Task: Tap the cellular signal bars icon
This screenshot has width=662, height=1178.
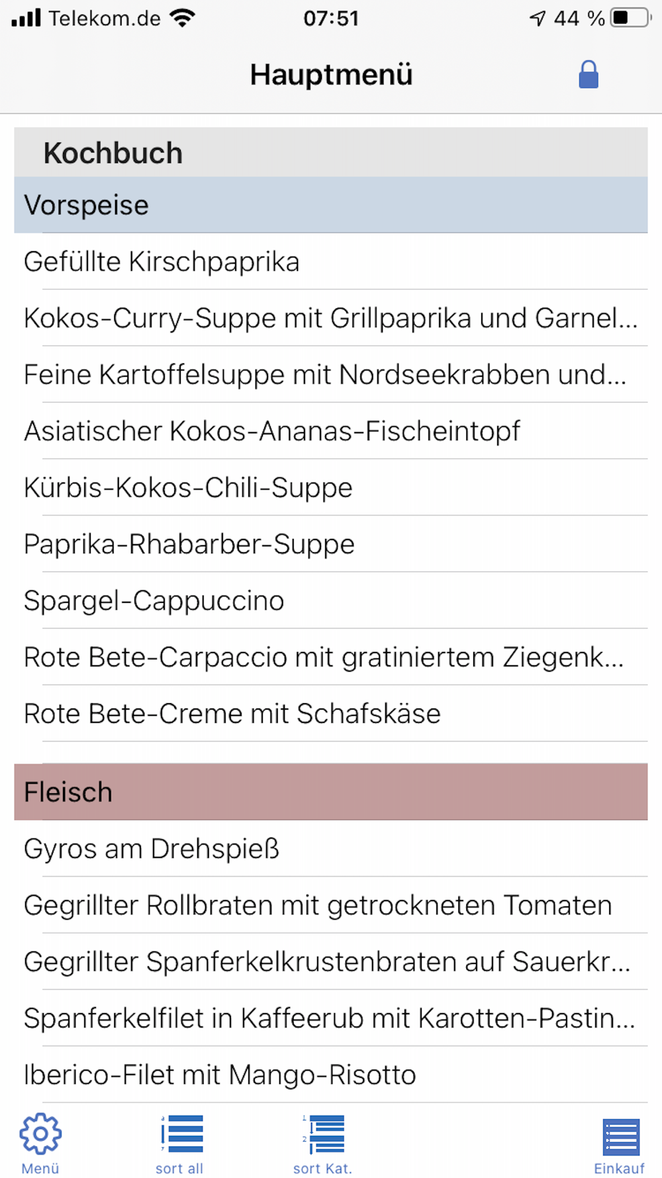Action: pos(26,18)
